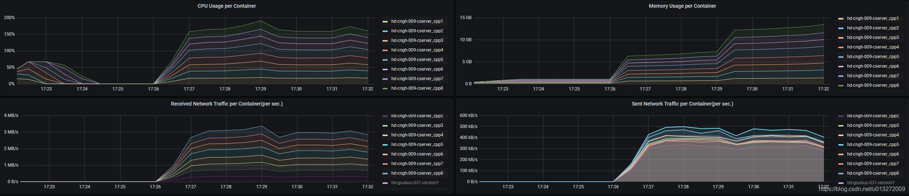The width and height of the screenshot is (909, 196).
Task: Click cserver_cpp1 color swatch in Memory Usage legend
Action: [x=841, y=19]
